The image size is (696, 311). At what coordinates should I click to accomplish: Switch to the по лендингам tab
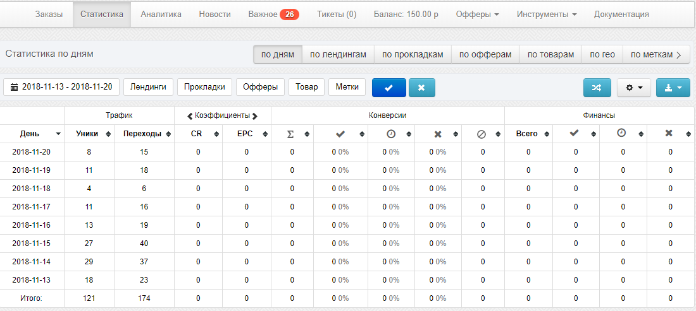338,54
